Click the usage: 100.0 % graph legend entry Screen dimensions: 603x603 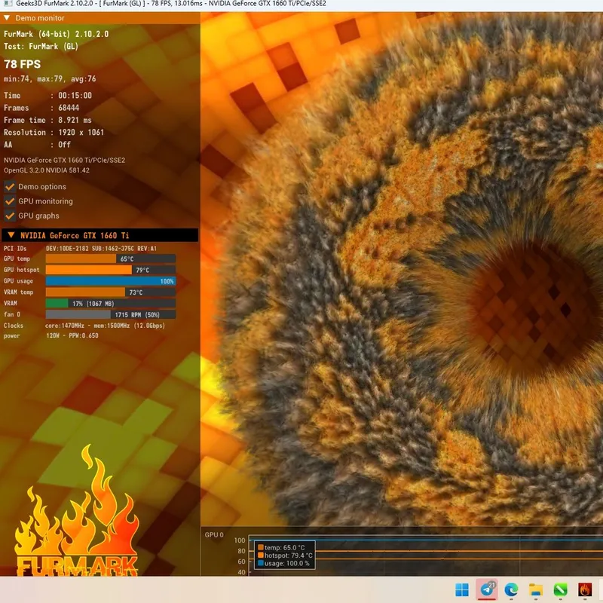[x=283, y=564]
